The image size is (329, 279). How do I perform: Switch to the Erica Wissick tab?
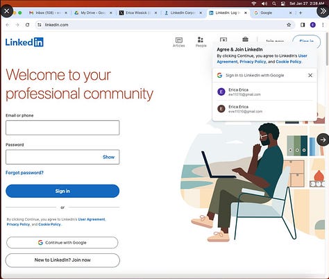138,13
